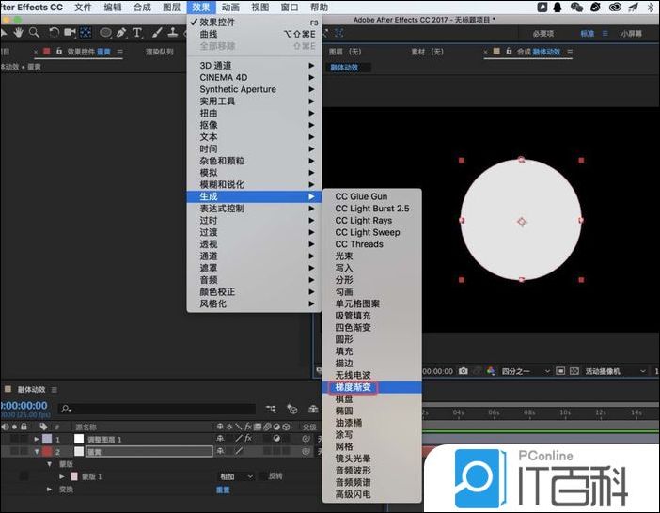The width and height of the screenshot is (660, 513).
Task: Click the 重置 reset link for transform
Action: click(223, 490)
